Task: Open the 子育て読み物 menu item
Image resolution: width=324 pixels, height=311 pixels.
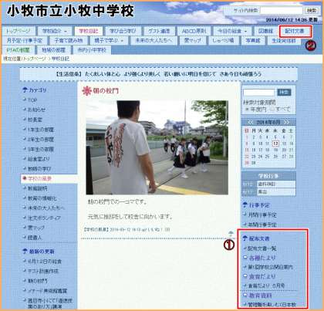Action: 69,41
